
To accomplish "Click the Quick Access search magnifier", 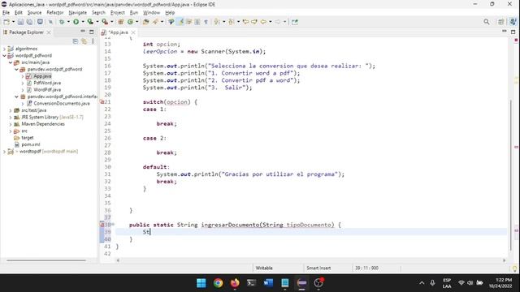I will point(487,22).
